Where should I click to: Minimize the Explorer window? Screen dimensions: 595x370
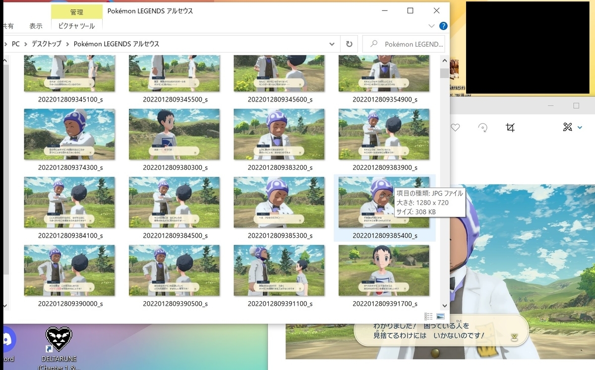pos(384,11)
